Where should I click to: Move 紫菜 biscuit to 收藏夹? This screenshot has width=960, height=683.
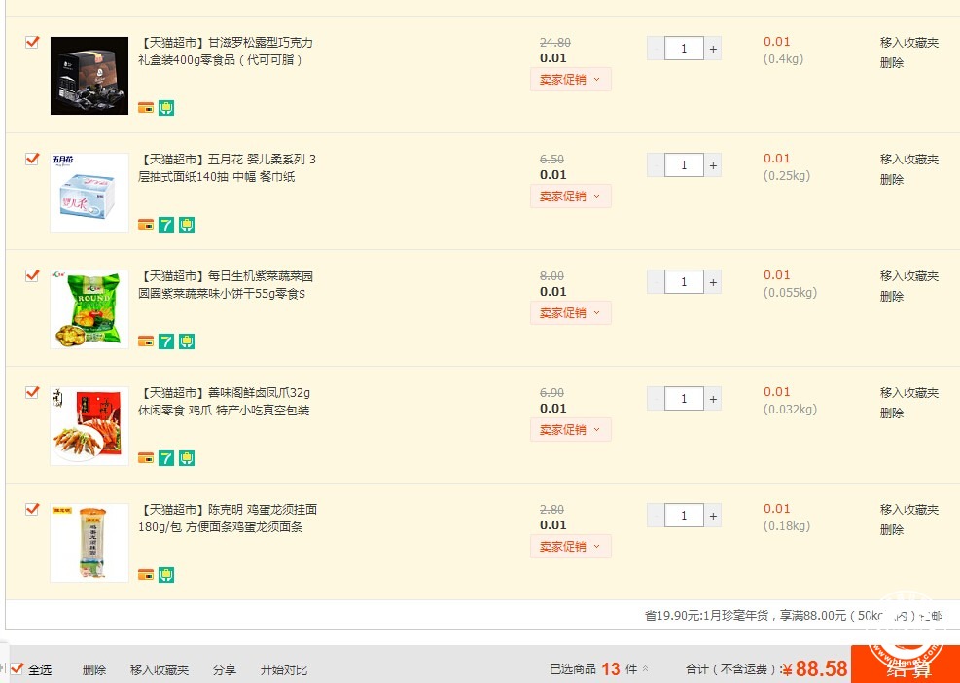(909, 275)
